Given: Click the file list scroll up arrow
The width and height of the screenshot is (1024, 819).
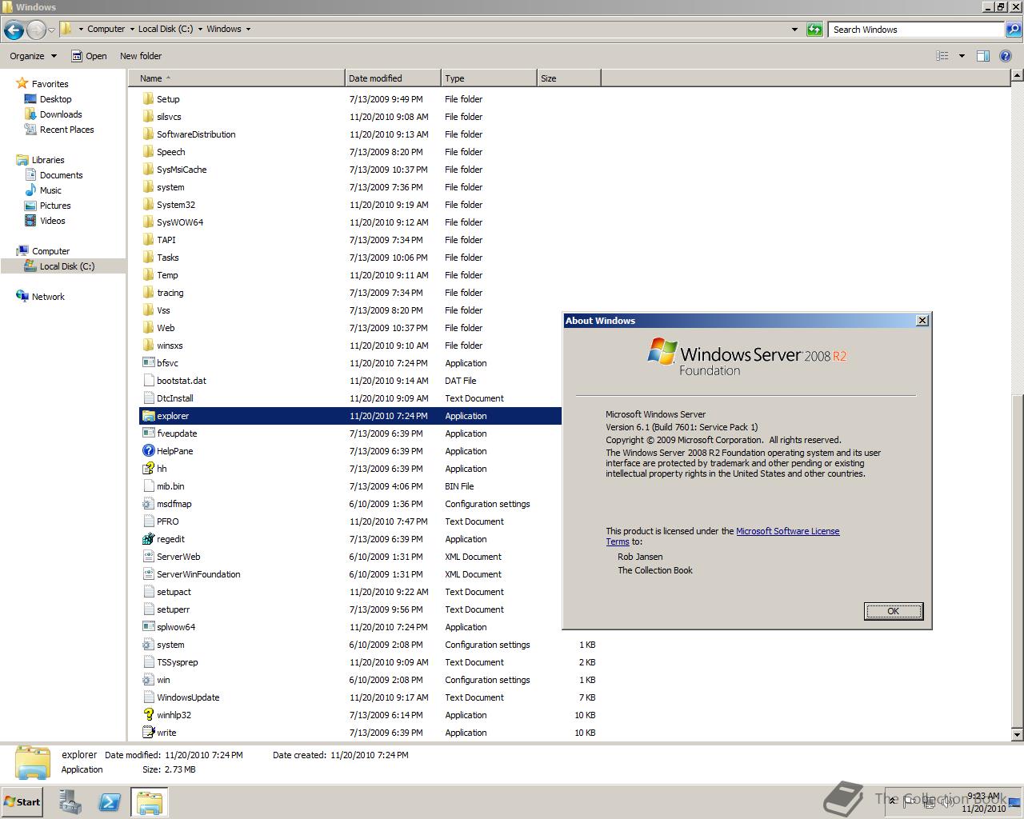Looking at the screenshot, I should (x=1017, y=75).
